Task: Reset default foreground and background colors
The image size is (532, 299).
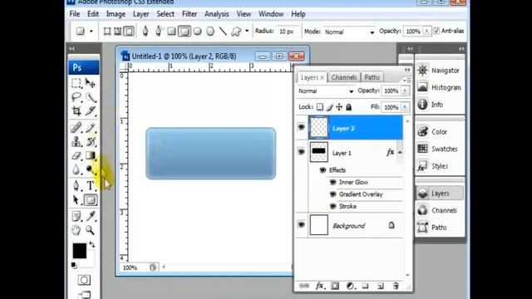Action: [74, 265]
